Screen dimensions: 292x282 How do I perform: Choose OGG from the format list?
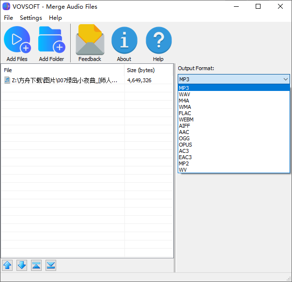click(234, 138)
